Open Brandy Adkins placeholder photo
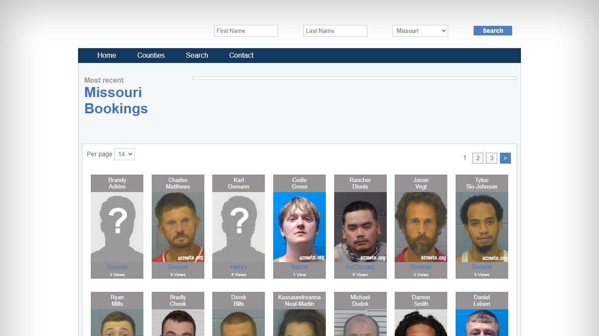 117,227
